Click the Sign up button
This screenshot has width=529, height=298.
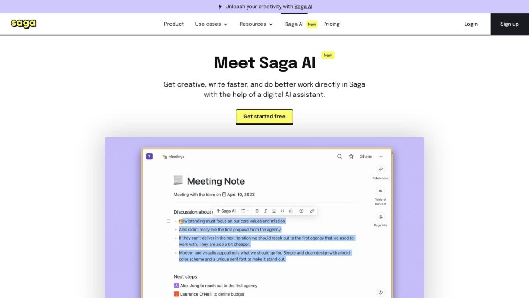click(509, 24)
